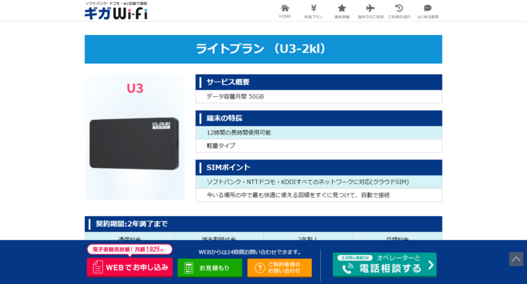The width and height of the screenshot is (527, 284).
Task: Click the WEBからは24時間お問い合わせできます text
Action: (x=250, y=252)
